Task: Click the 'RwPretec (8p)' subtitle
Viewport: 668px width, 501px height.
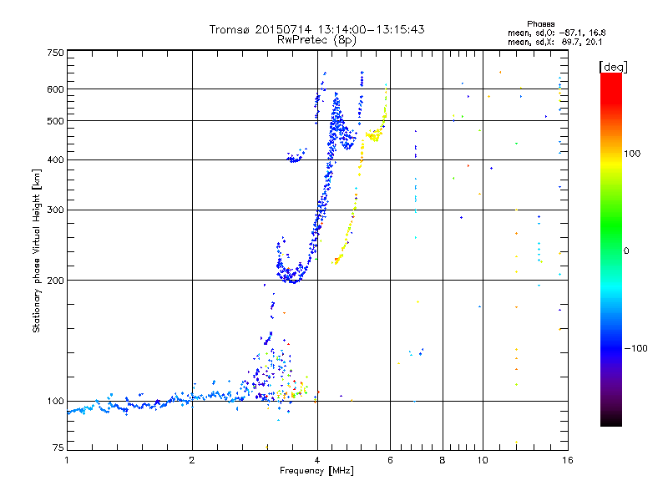Action: (316, 40)
